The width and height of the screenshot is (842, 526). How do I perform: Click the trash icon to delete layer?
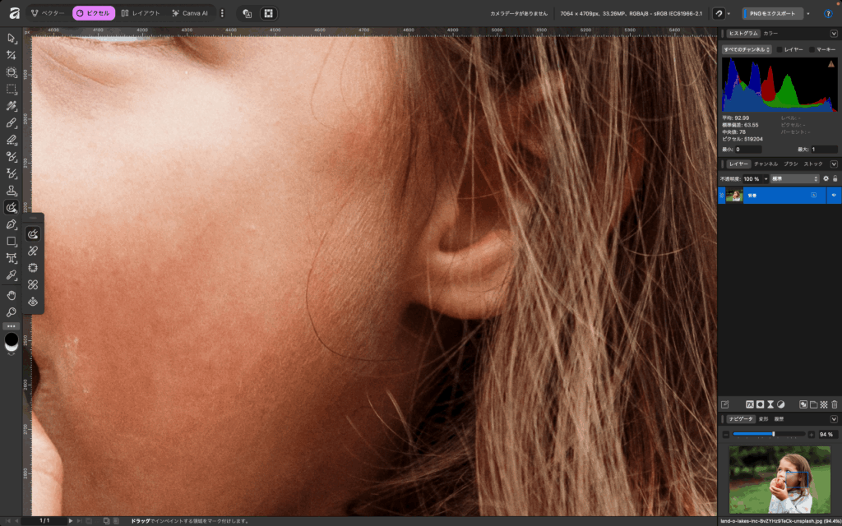tap(835, 404)
